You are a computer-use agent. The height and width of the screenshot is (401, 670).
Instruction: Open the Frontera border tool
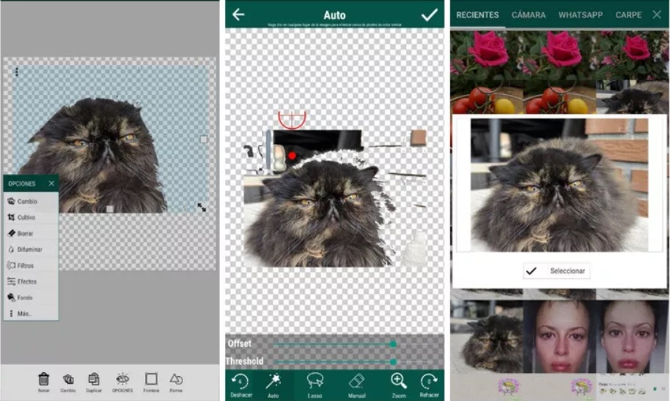click(151, 381)
